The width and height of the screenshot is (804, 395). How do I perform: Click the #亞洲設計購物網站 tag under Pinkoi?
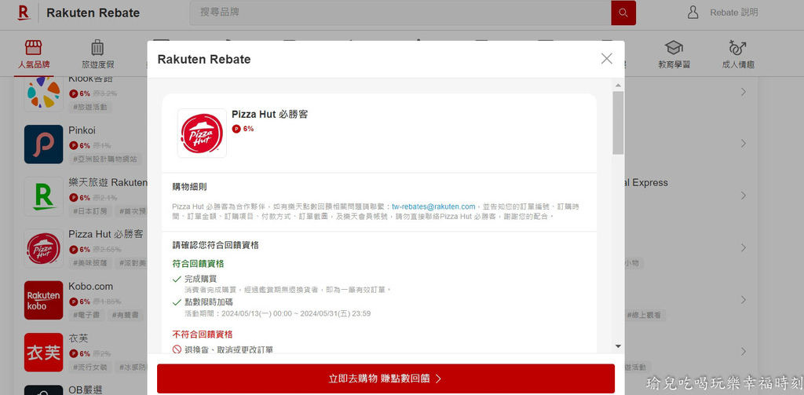point(105,159)
